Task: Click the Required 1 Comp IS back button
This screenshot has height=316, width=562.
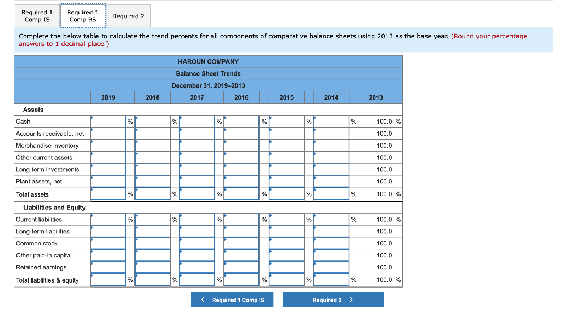Action: 232,299
